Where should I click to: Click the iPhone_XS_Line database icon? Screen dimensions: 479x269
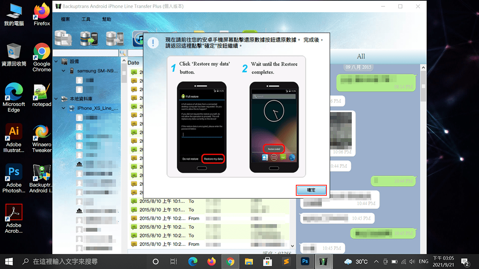coord(71,108)
